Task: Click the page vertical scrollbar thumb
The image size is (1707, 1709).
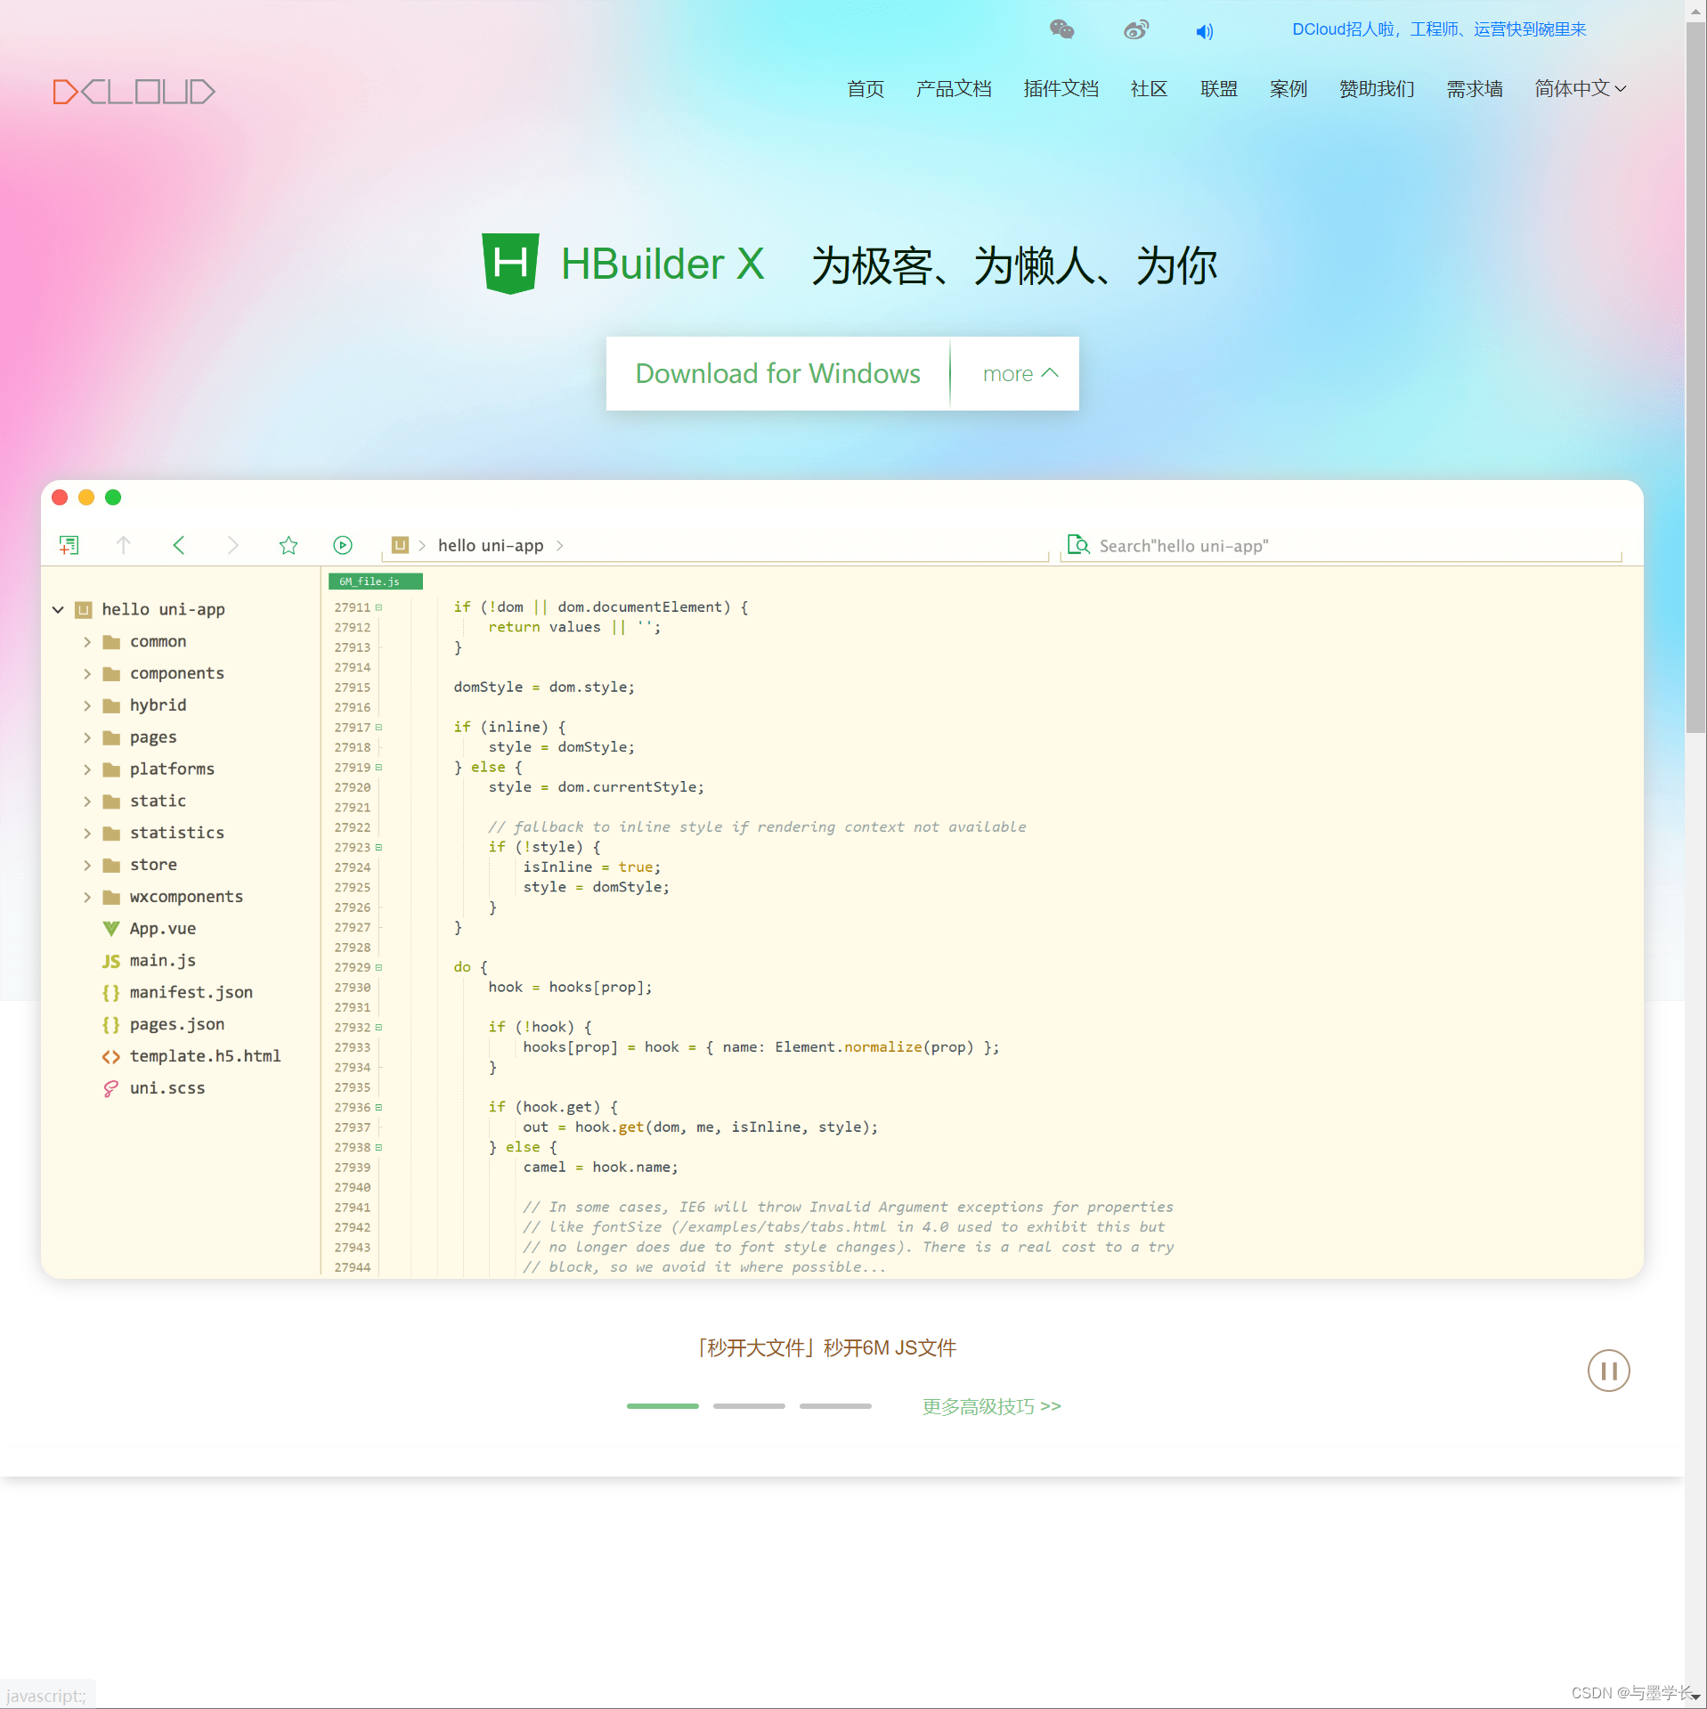Action: tap(1695, 378)
